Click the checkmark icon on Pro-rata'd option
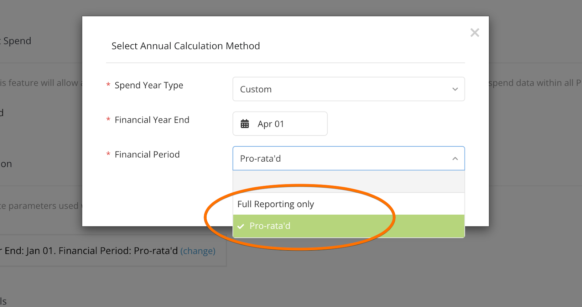 (241, 226)
